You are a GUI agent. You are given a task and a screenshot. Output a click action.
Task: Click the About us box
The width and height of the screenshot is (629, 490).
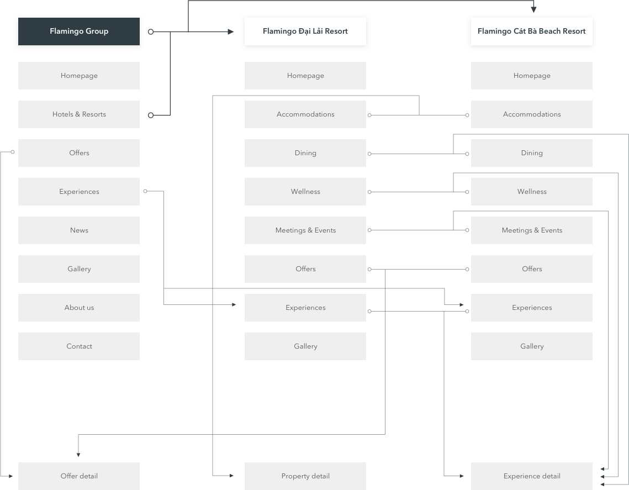click(x=79, y=308)
